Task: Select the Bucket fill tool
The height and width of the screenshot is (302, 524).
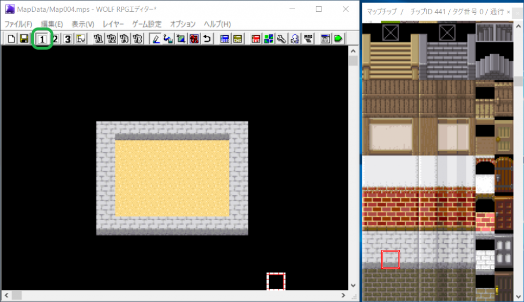Action: (168, 39)
